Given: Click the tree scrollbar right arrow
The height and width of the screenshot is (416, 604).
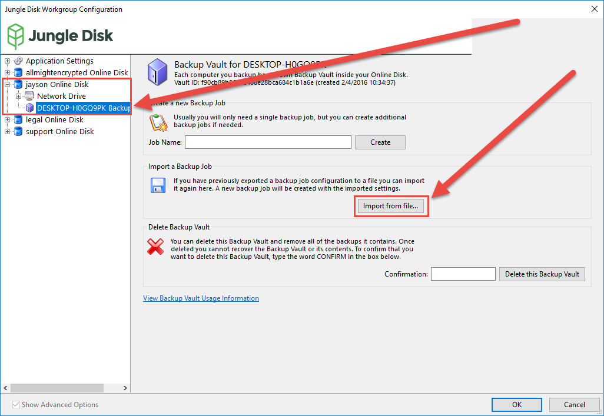Looking at the screenshot, I should pyautogui.click(x=125, y=388).
